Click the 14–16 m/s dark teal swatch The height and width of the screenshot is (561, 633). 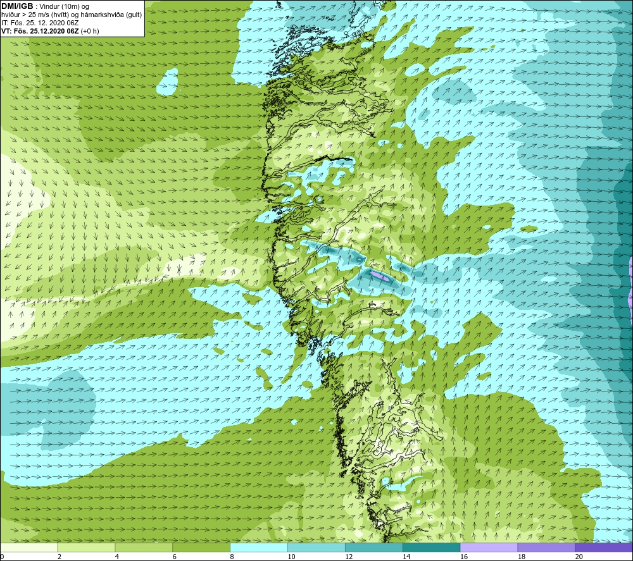coord(432,548)
